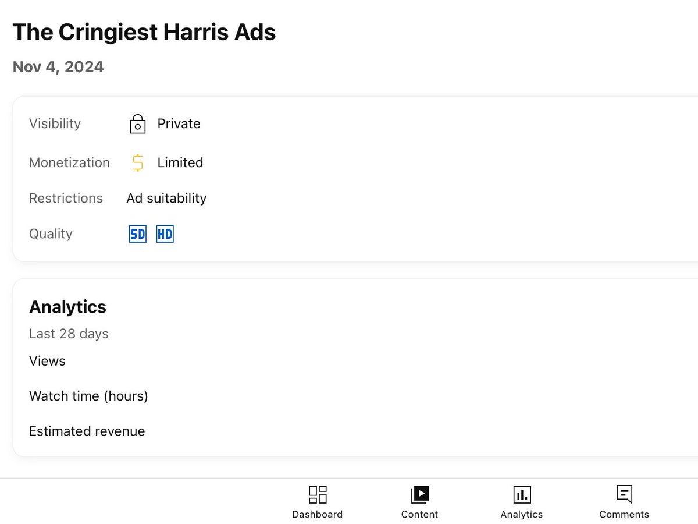698x524 pixels.
Task: Click the Ad suitability restriction text
Action: [166, 198]
